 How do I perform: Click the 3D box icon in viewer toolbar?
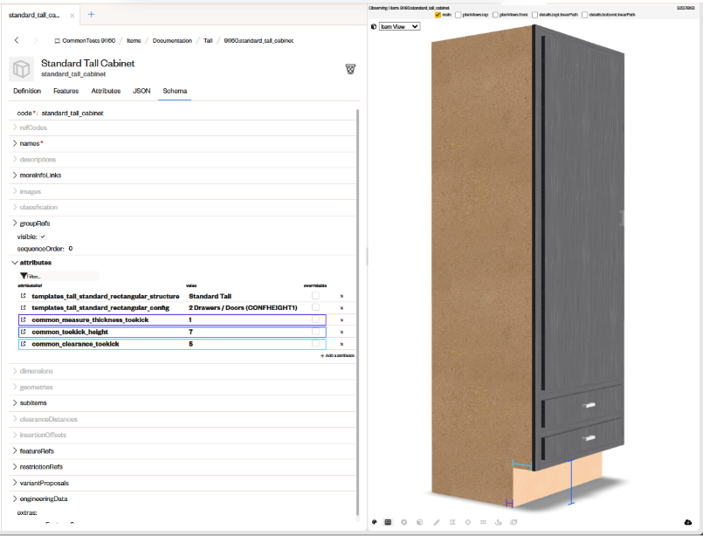pyautogui.click(x=420, y=522)
